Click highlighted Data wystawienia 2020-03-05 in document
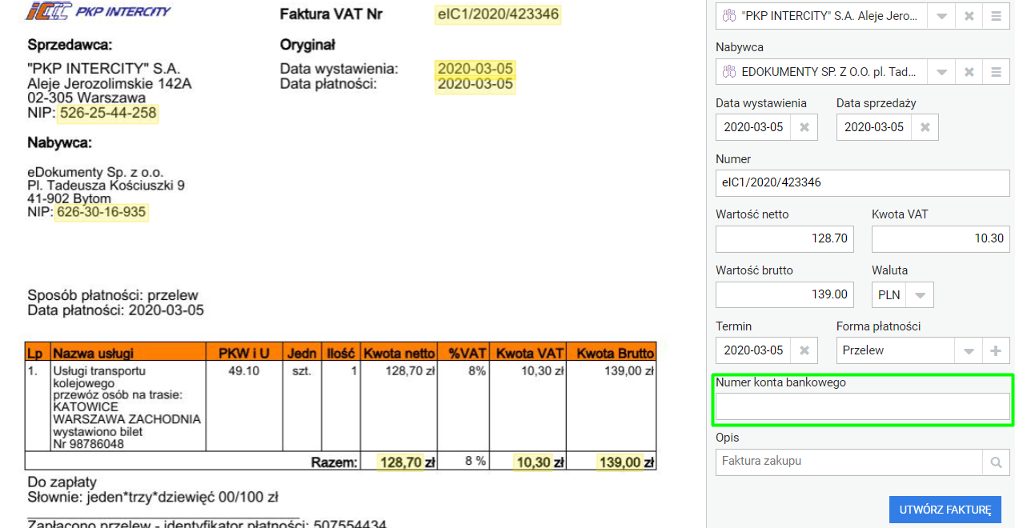Image resolution: width=1015 pixels, height=528 pixels. pyautogui.click(x=475, y=69)
